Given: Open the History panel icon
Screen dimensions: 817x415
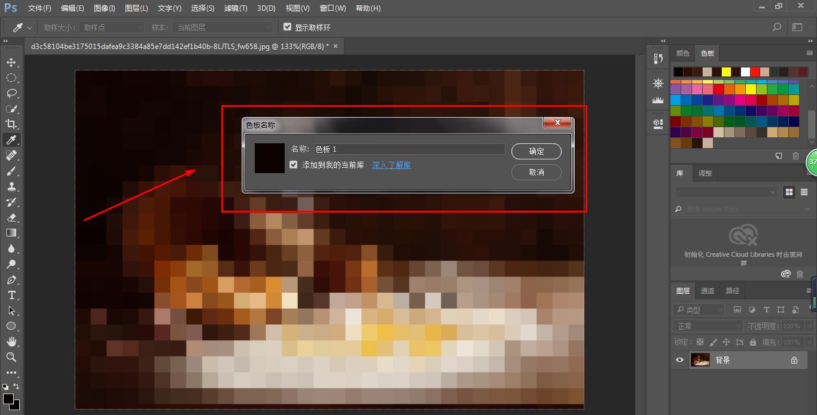Looking at the screenshot, I should coord(659,59).
